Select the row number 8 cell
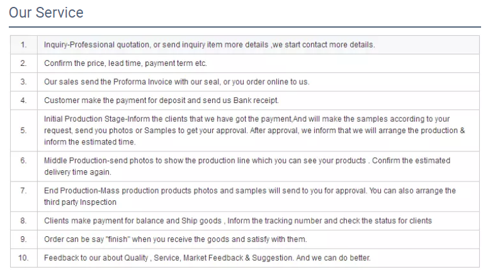488x272 pixels. click(23, 220)
